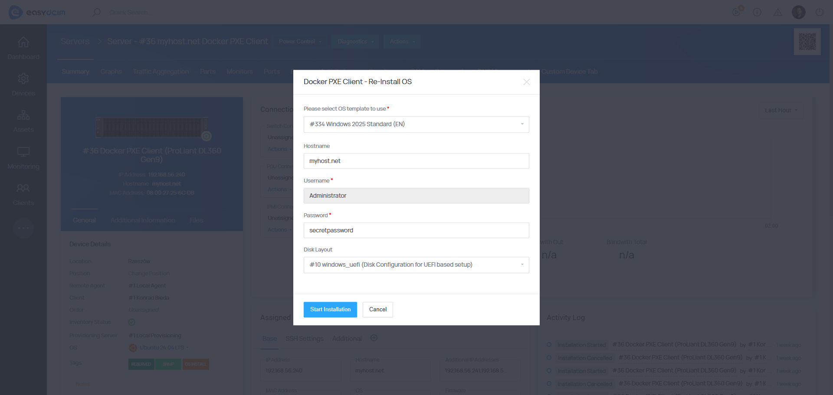Click the server rack image thumbnail
The image size is (833, 395).
[x=151, y=127]
